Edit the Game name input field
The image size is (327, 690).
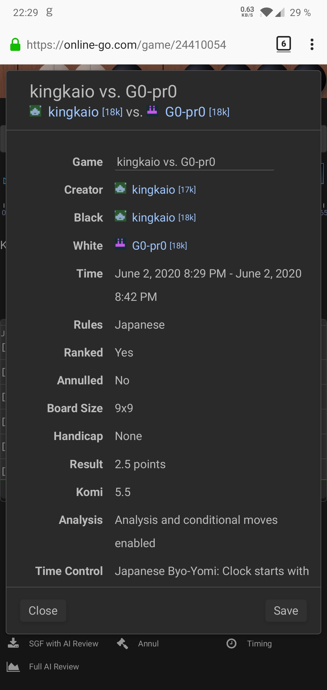[x=194, y=162]
